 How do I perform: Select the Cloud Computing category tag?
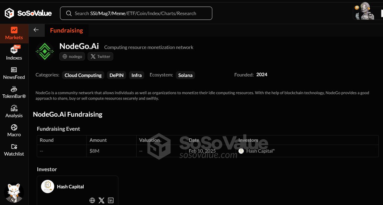click(x=83, y=75)
